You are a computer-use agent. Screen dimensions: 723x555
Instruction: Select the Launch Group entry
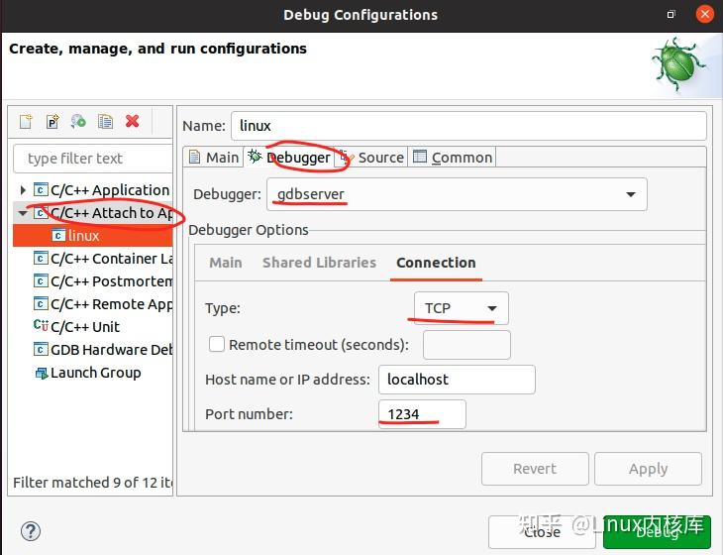click(x=95, y=373)
